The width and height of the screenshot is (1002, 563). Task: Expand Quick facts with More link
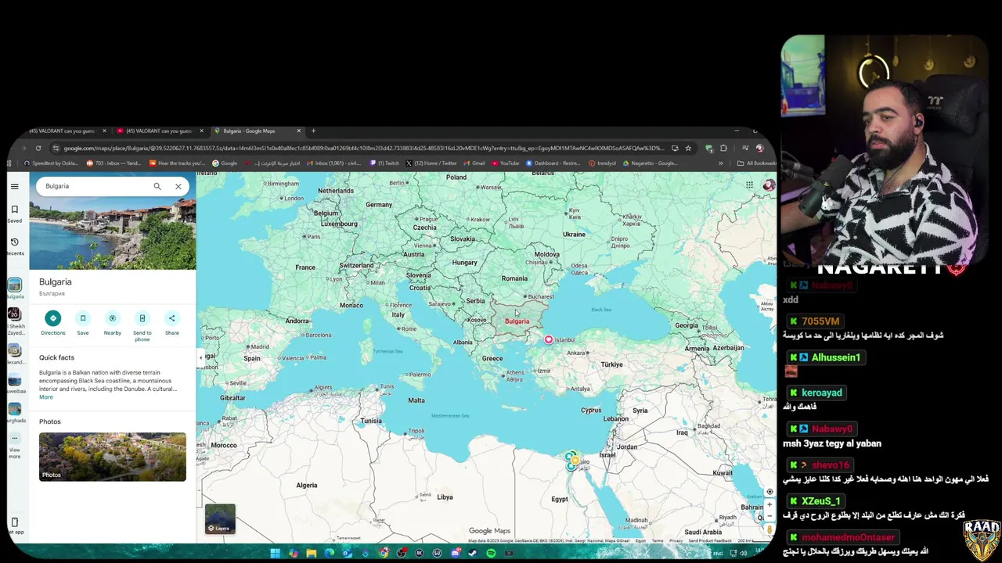pyautogui.click(x=46, y=397)
